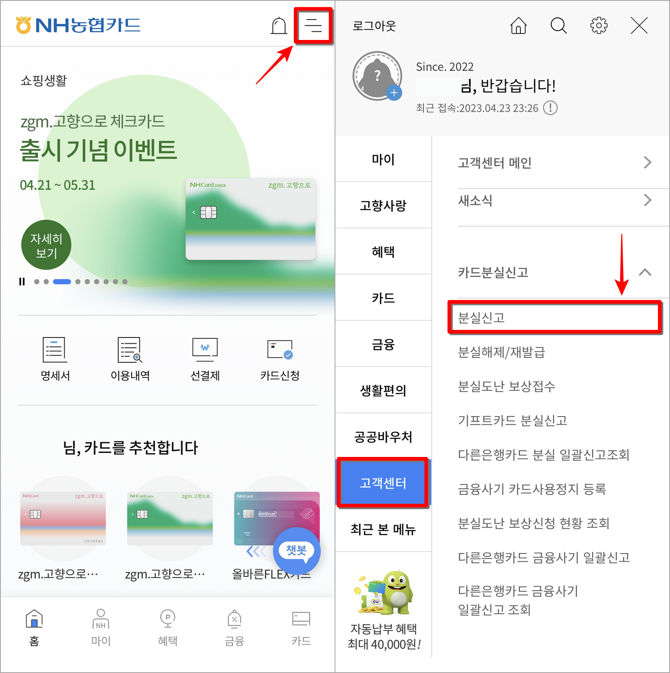
Task: Return home using the house icon
Action: coord(518,26)
